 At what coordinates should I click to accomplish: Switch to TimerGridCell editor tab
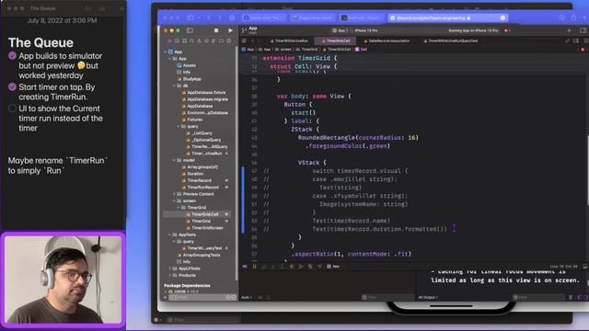[x=335, y=40]
